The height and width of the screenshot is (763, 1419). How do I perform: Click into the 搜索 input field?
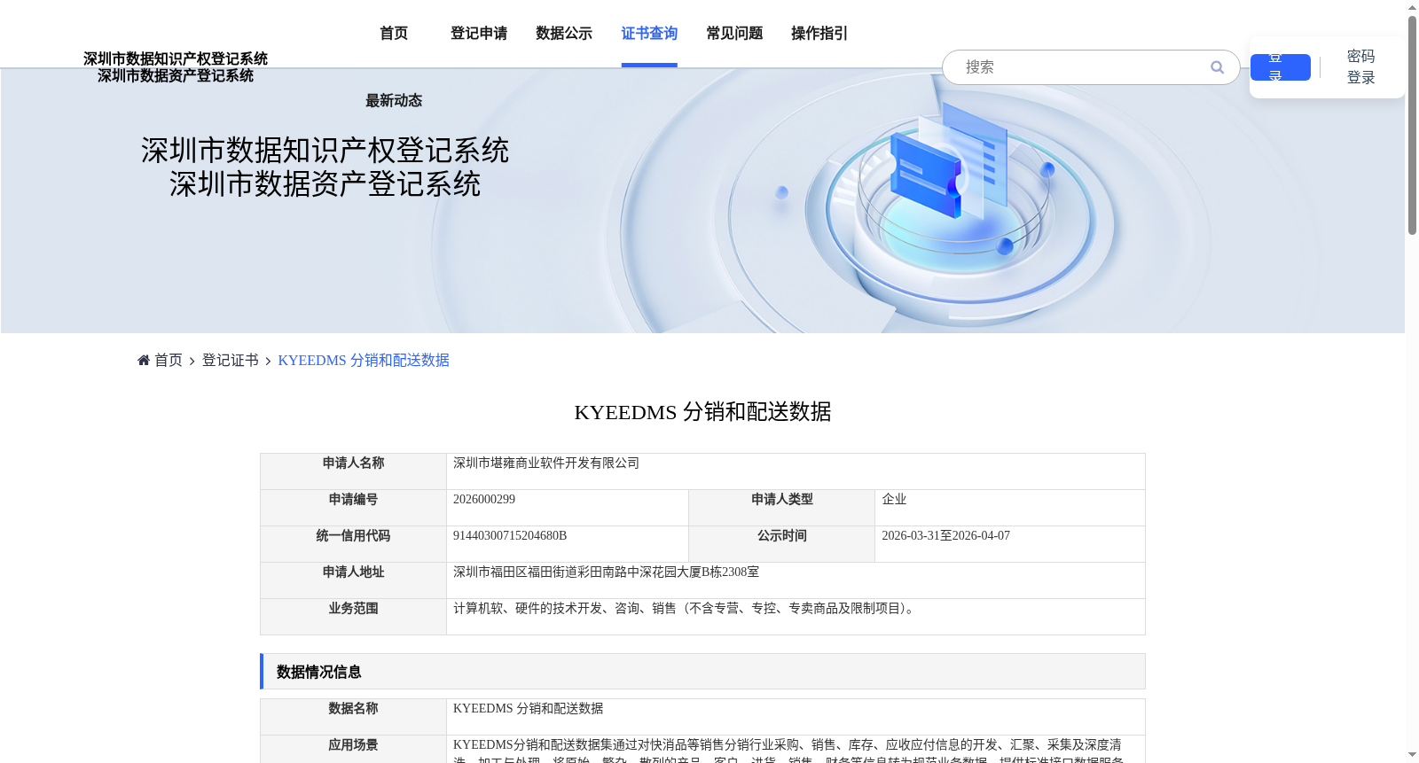pyautogui.click(x=1082, y=67)
